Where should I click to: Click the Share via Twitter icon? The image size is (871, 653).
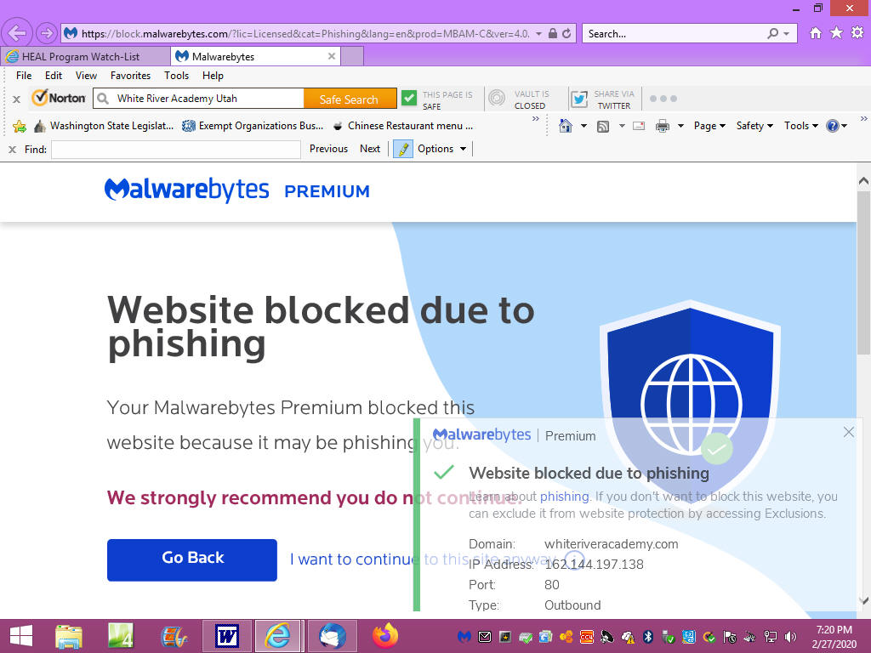pos(579,99)
